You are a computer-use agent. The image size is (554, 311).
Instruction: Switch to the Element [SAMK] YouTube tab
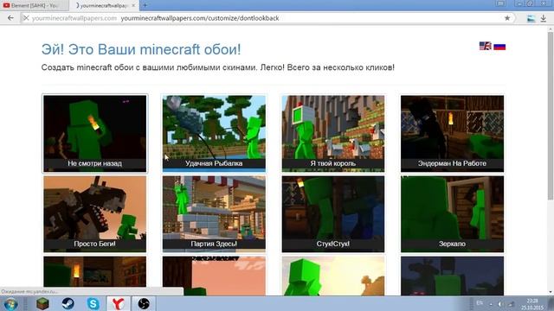pos(34,5)
